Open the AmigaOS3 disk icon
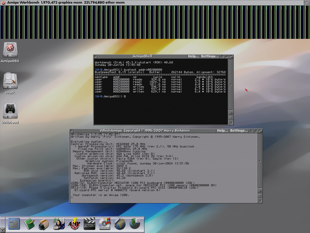Image resolution: width=310 pixels, height=233 pixels. [10, 49]
